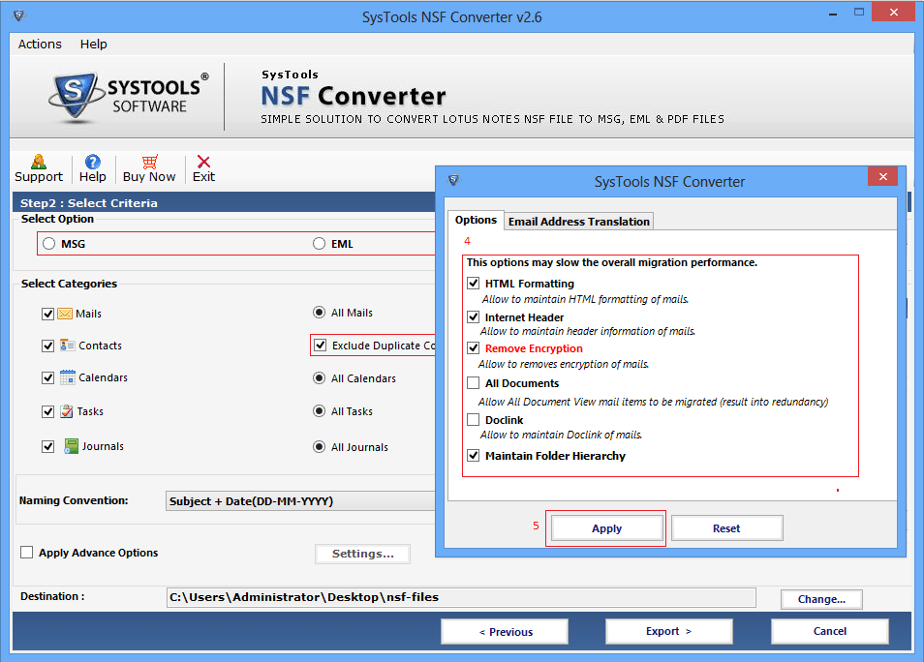The width and height of the screenshot is (924, 662).
Task: Toggle Maintain Folder Hierarchy checkbox
Action: [474, 455]
